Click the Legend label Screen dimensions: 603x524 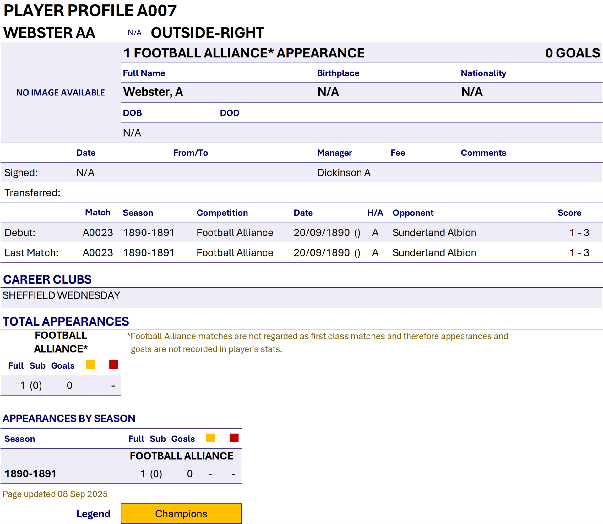click(93, 514)
